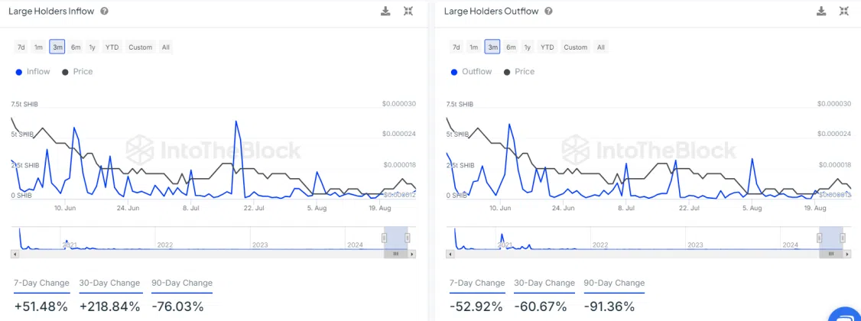Toggle the Outflow series in legend
Viewport: 861px width, 321px height.
471,72
